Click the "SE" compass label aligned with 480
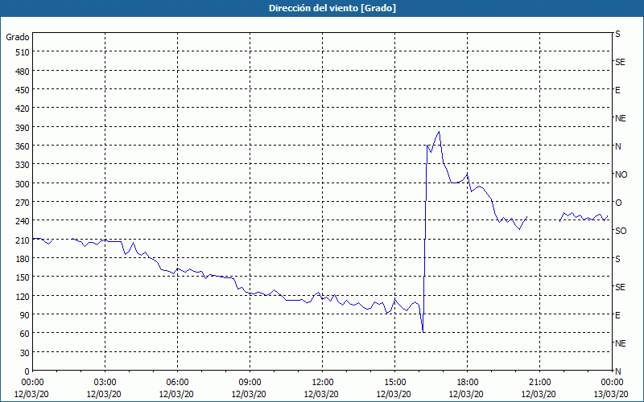 click(x=620, y=62)
